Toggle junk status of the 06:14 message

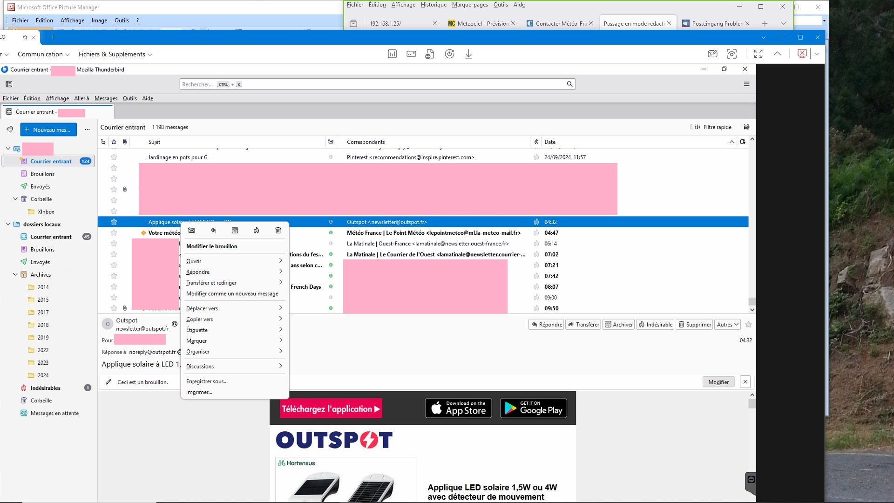coord(536,244)
